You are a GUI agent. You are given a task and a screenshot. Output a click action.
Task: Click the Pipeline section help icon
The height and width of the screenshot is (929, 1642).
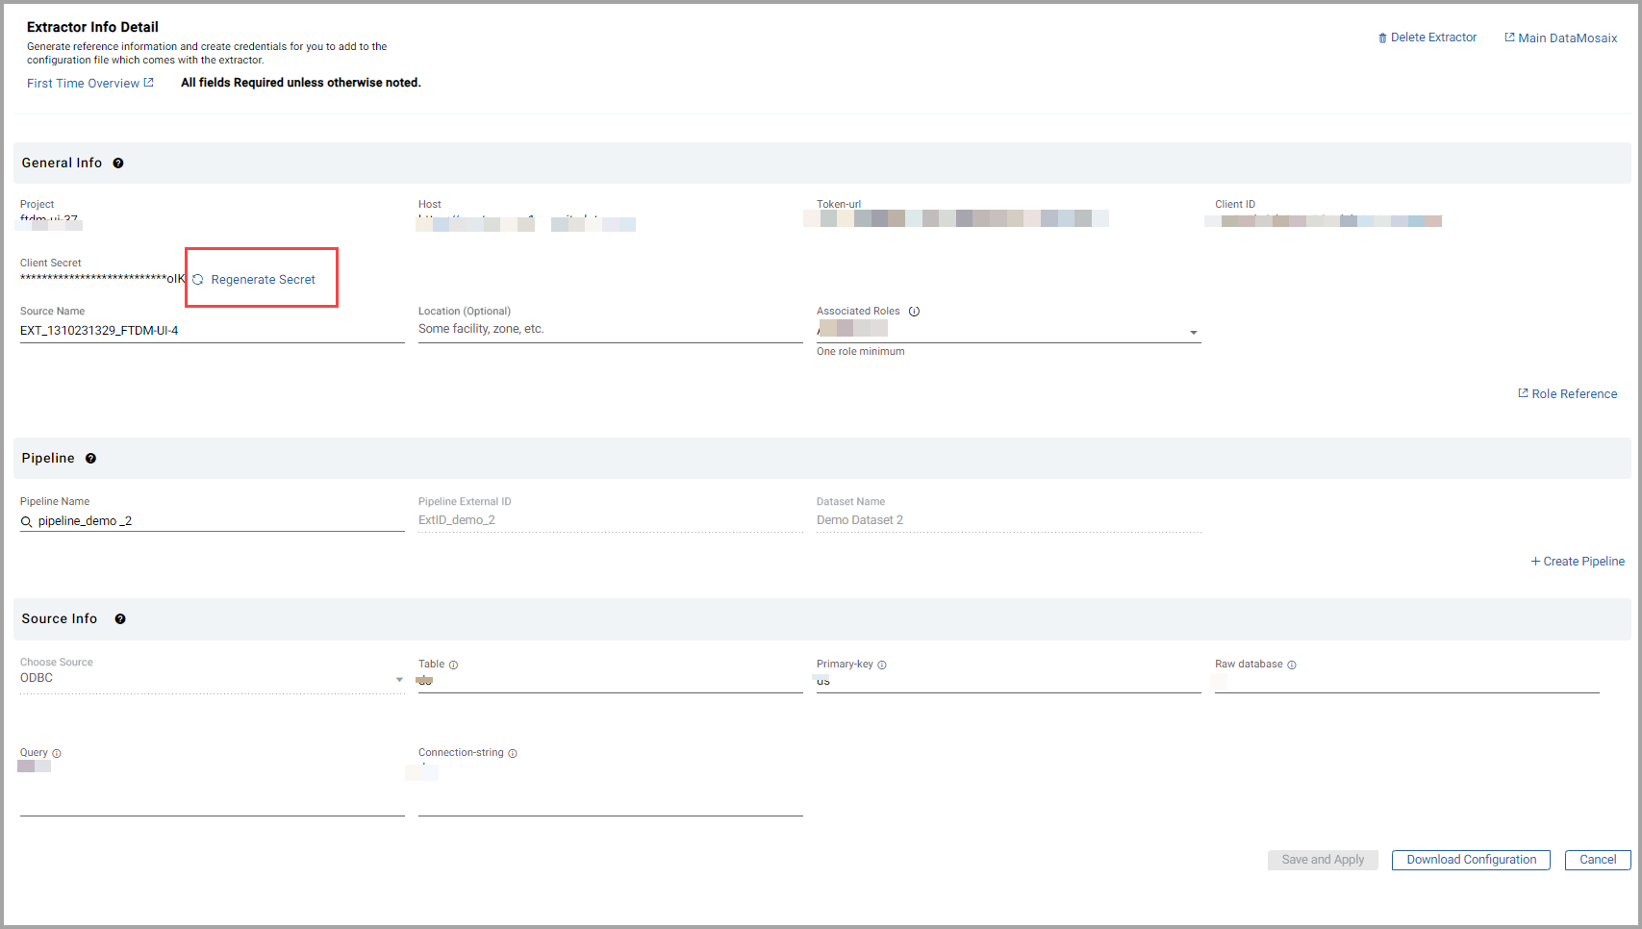[90, 459]
